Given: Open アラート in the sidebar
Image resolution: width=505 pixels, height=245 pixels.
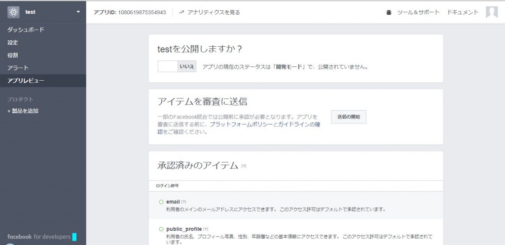Looking at the screenshot, I should click(18, 68).
